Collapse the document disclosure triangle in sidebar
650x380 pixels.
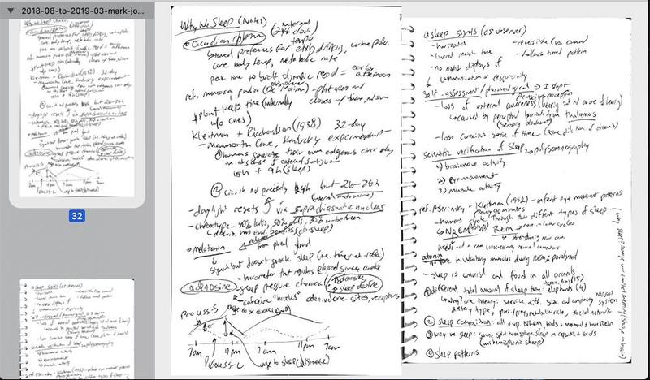click(9, 6)
